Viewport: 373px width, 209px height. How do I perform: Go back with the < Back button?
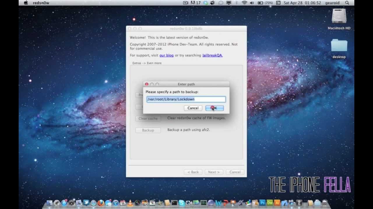(193, 172)
